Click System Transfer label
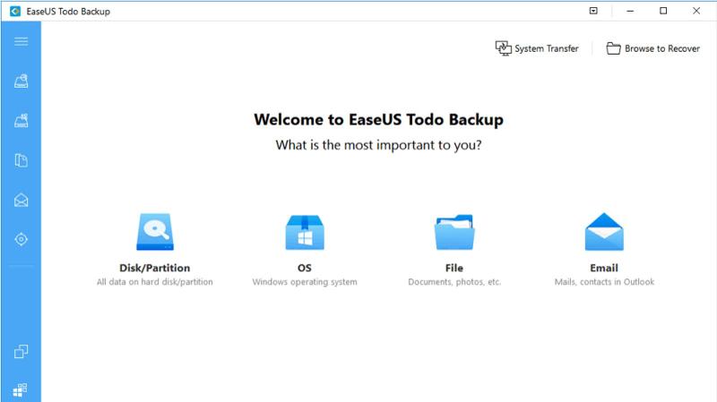This screenshot has width=717, height=402. coord(547,48)
